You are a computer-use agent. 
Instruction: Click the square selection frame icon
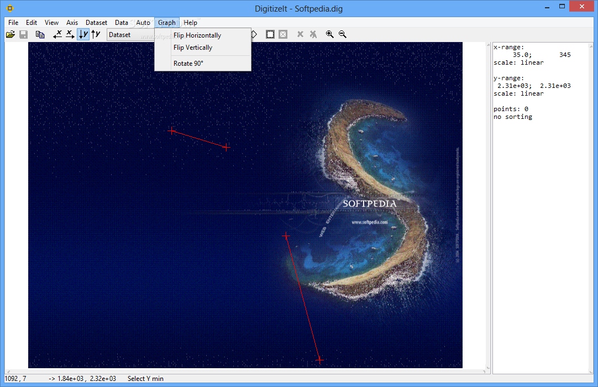pos(270,34)
